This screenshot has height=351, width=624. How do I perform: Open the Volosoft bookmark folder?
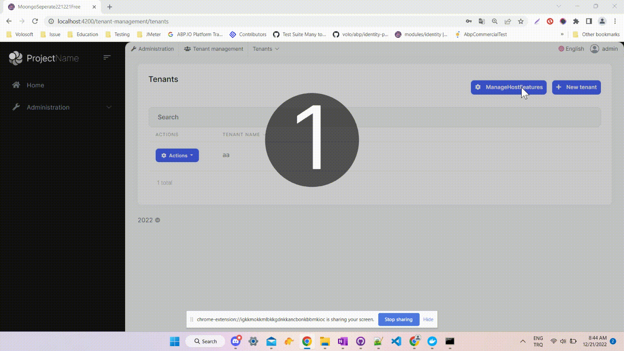(x=20, y=35)
